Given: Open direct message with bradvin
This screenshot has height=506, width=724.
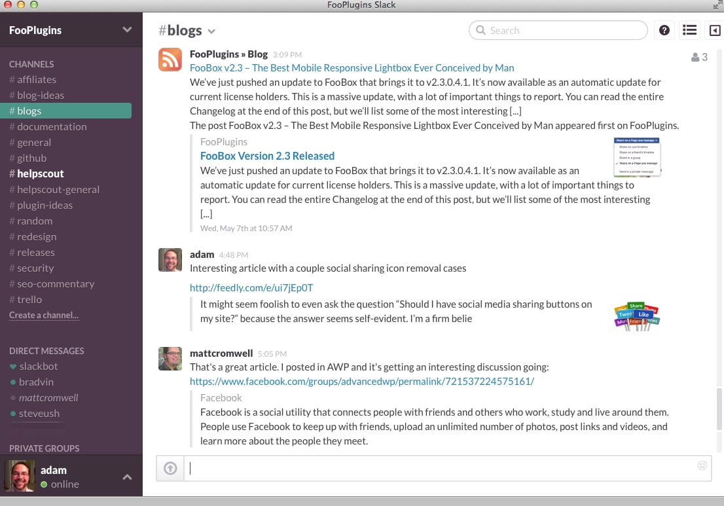Looking at the screenshot, I should click(x=36, y=382).
